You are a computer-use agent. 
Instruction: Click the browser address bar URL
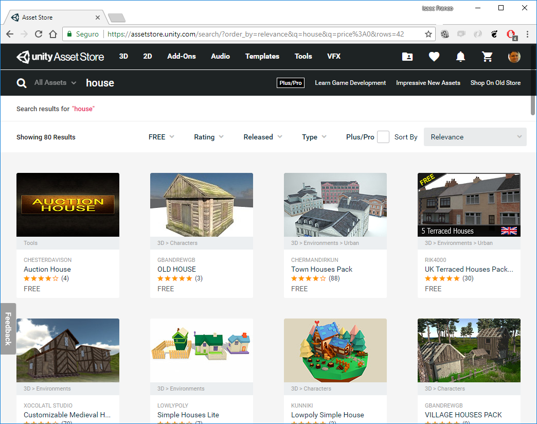[x=256, y=34]
